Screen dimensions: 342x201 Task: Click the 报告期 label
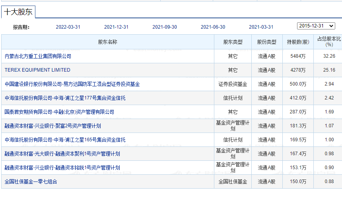tap(21, 27)
